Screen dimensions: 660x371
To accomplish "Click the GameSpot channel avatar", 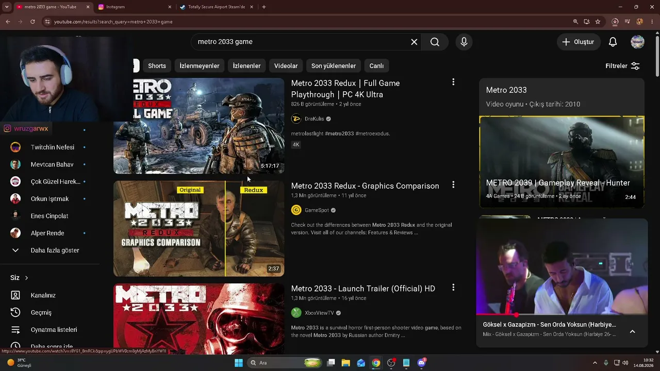I will (x=296, y=210).
